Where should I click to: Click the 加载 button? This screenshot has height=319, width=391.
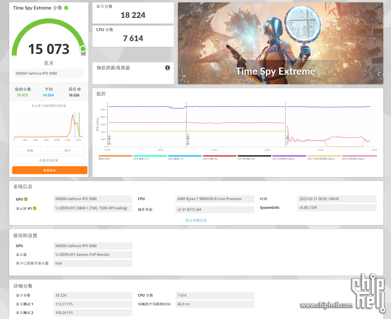(30, 151)
